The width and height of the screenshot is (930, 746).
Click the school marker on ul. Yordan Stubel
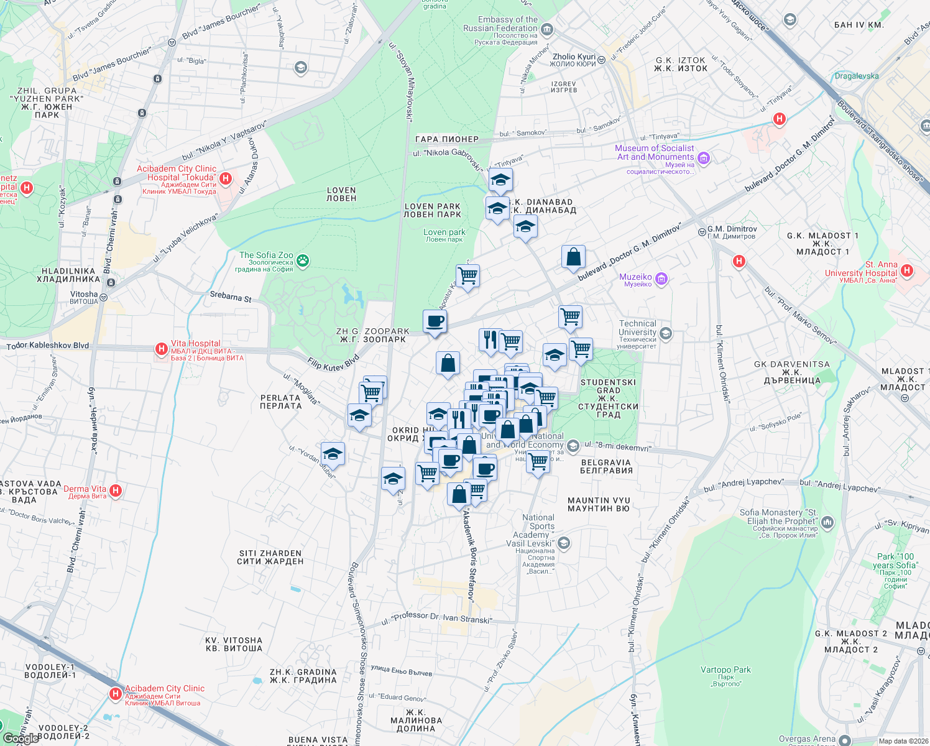pos(333,455)
